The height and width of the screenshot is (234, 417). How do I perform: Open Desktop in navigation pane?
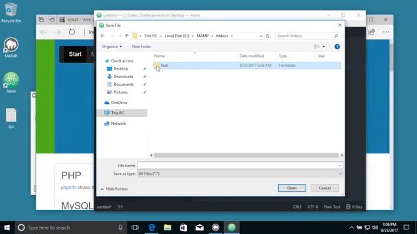(x=121, y=69)
